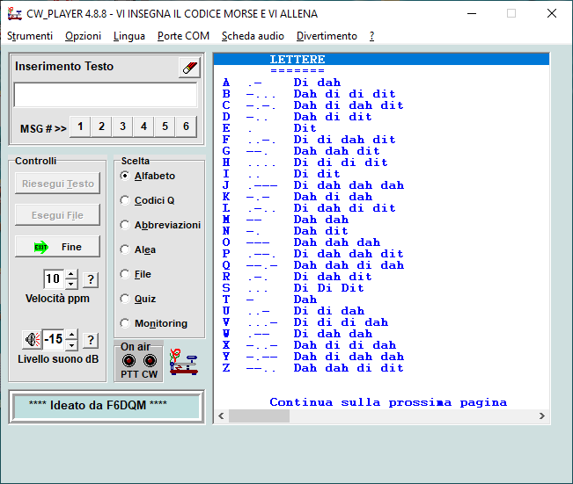Raise sound level dB with up arrow

click(71, 335)
